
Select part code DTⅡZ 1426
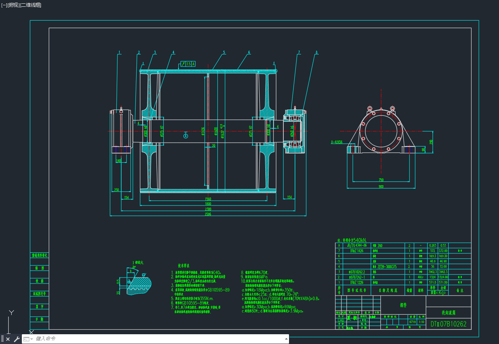(x=357, y=251)
